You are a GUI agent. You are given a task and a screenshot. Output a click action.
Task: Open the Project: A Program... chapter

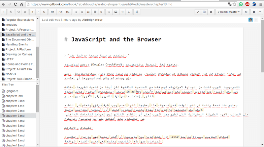[18, 30]
